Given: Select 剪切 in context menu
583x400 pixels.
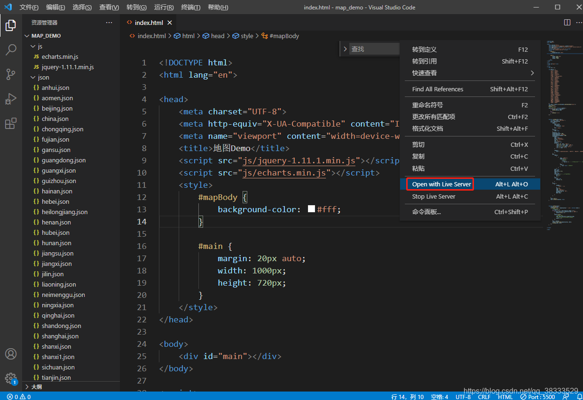Looking at the screenshot, I should [x=470, y=144].
